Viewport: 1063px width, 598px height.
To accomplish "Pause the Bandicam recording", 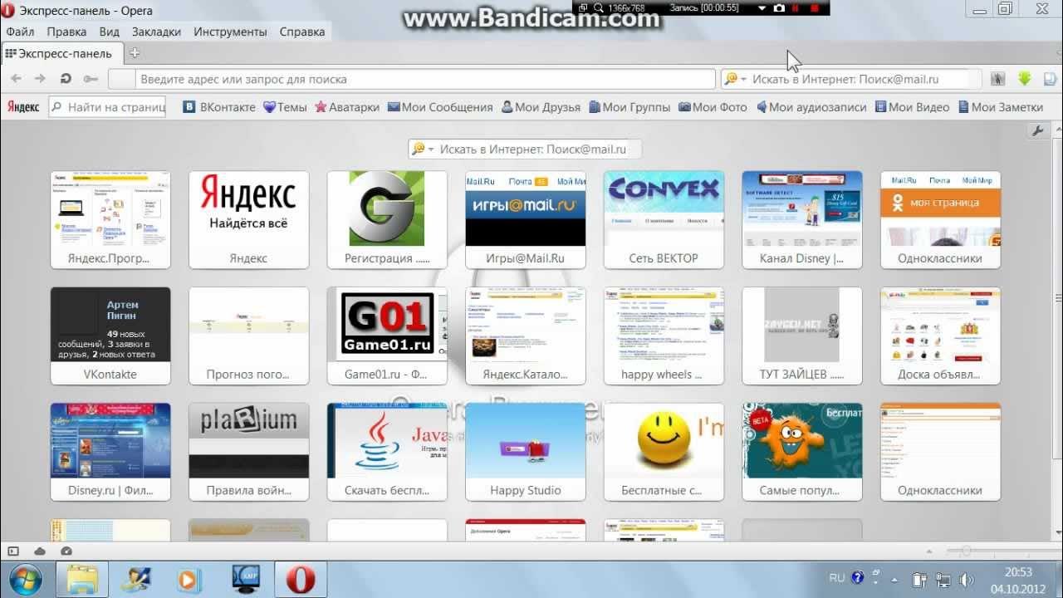I will click(x=796, y=8).
